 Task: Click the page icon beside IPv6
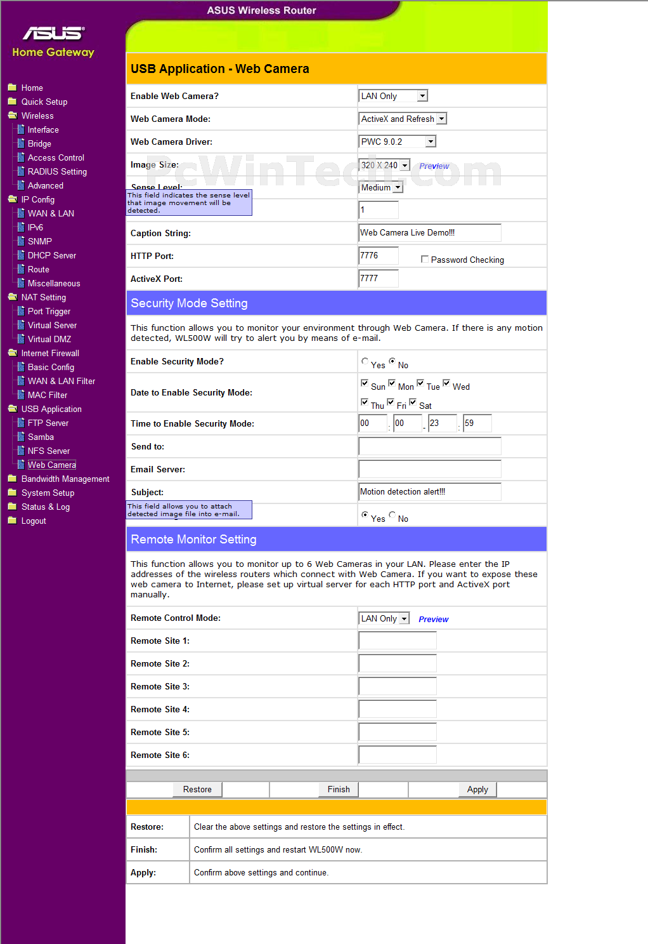coord(21,227)
